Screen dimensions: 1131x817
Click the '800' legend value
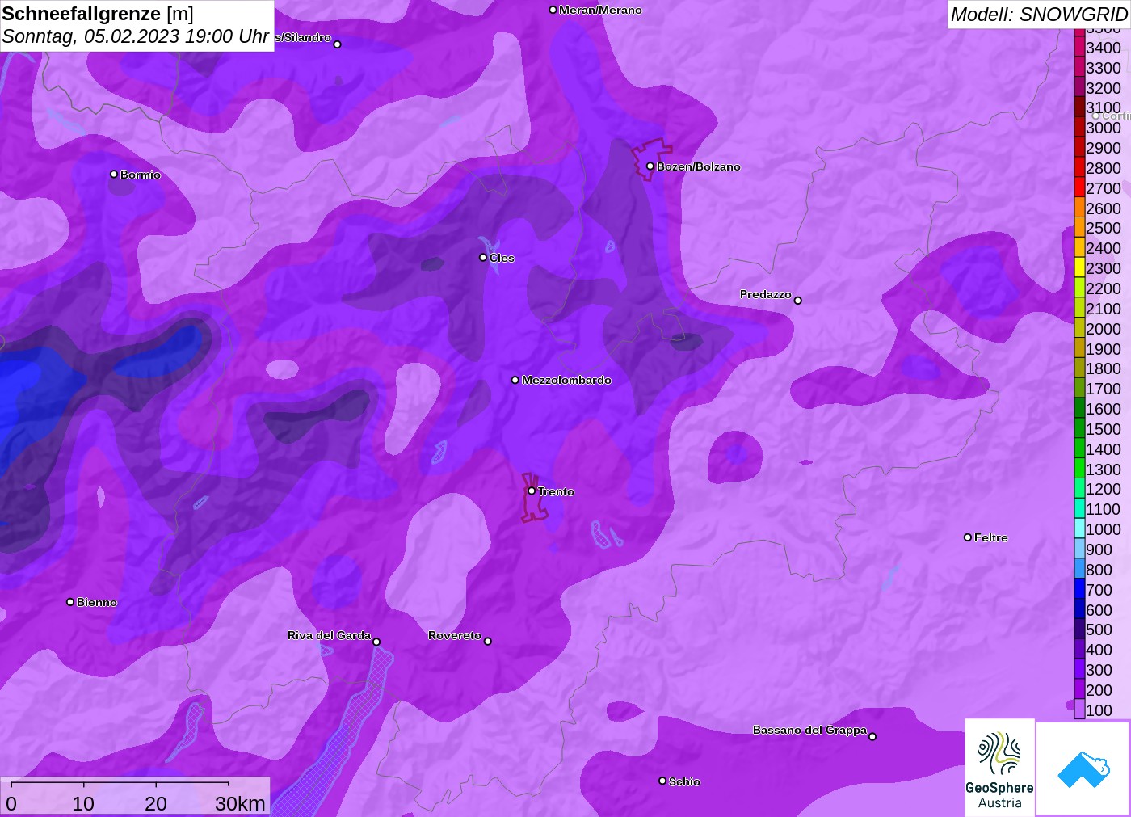pyautogui.click(x=1099, y=570)
